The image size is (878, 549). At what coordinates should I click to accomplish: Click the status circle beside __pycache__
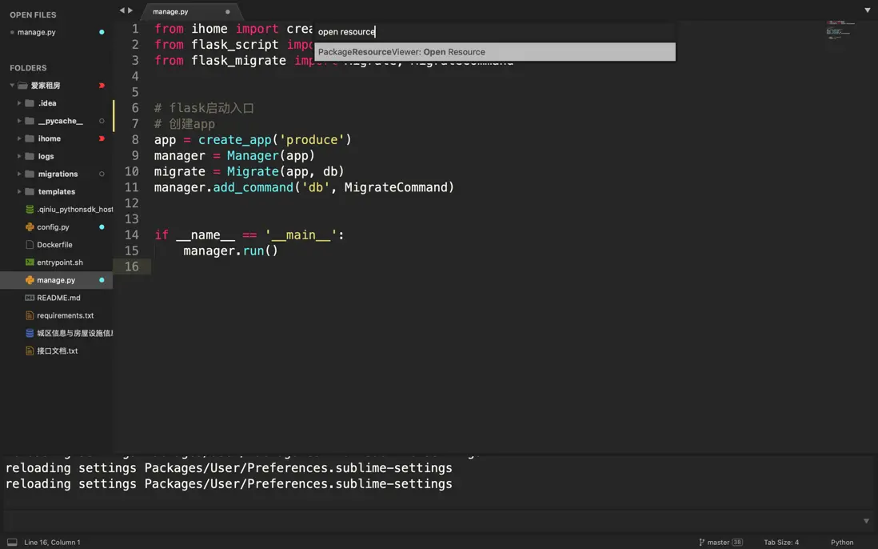coord(102,120)
